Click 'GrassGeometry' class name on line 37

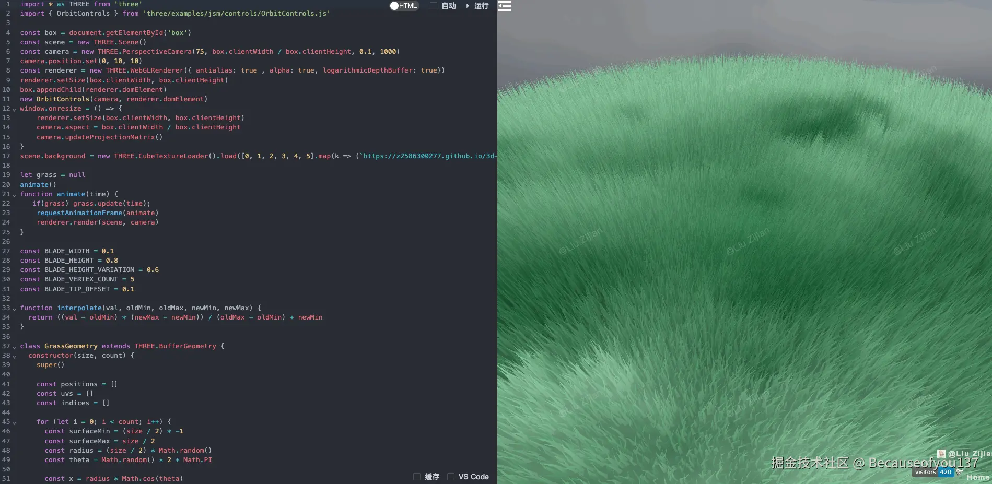point(71,346)
